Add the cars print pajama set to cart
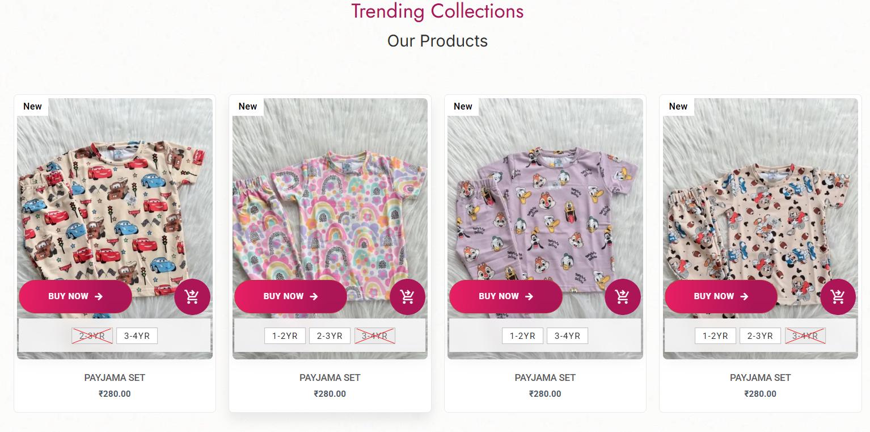This screenshot has width=870, height=432. point(192,297)
